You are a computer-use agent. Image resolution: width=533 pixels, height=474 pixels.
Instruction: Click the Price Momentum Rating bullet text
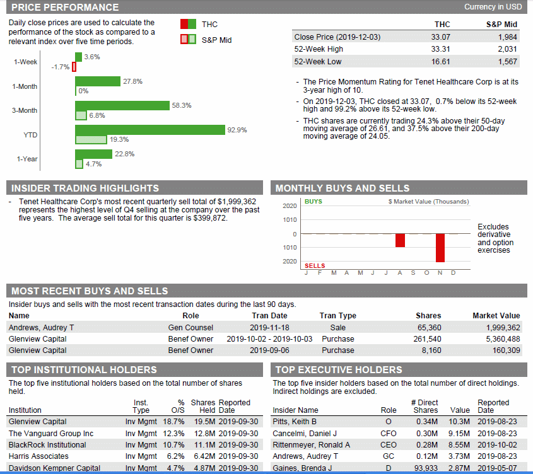click(x=411, y=86)
